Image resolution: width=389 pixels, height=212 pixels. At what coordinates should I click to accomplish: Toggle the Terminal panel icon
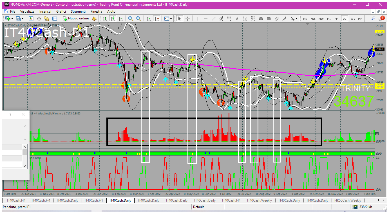(55, 19)
